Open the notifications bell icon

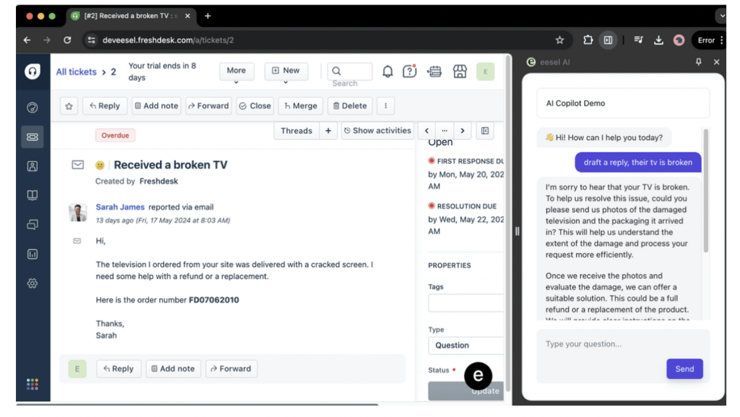388,71
